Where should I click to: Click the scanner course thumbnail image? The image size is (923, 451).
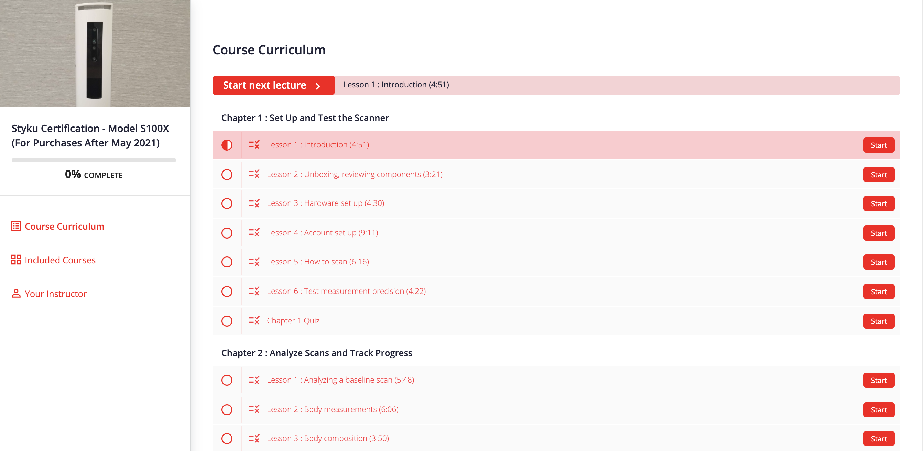[95, 53]
